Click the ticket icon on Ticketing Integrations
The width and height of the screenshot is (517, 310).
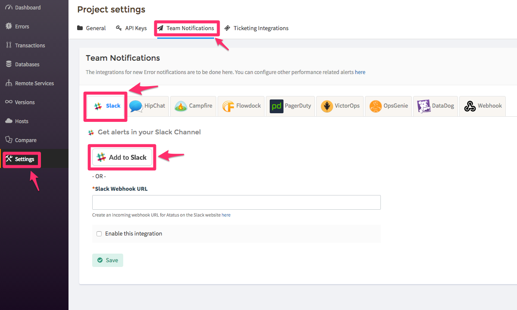[x=227, y=28]
